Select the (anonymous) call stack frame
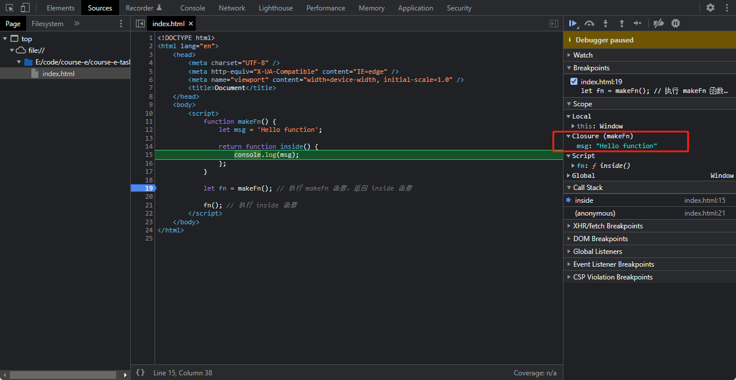 649,213
